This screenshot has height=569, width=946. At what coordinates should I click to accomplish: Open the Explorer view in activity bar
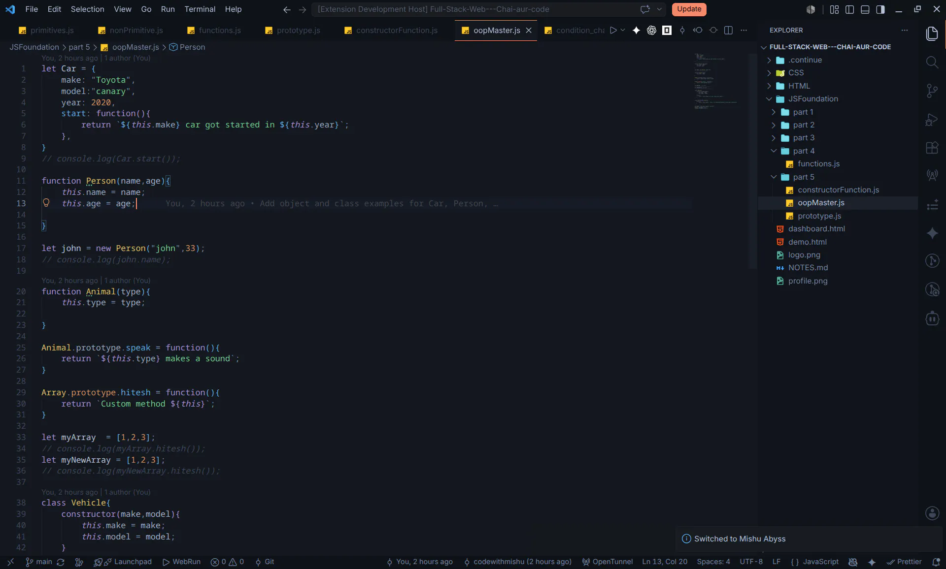(932, 33)
